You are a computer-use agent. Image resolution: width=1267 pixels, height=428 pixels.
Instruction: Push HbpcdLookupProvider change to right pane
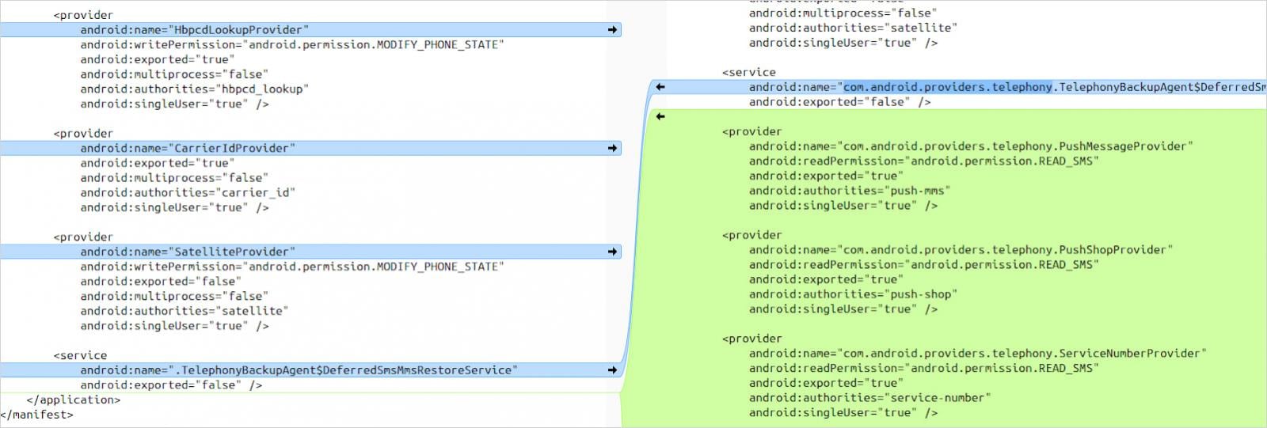click(x=612, y=30)
